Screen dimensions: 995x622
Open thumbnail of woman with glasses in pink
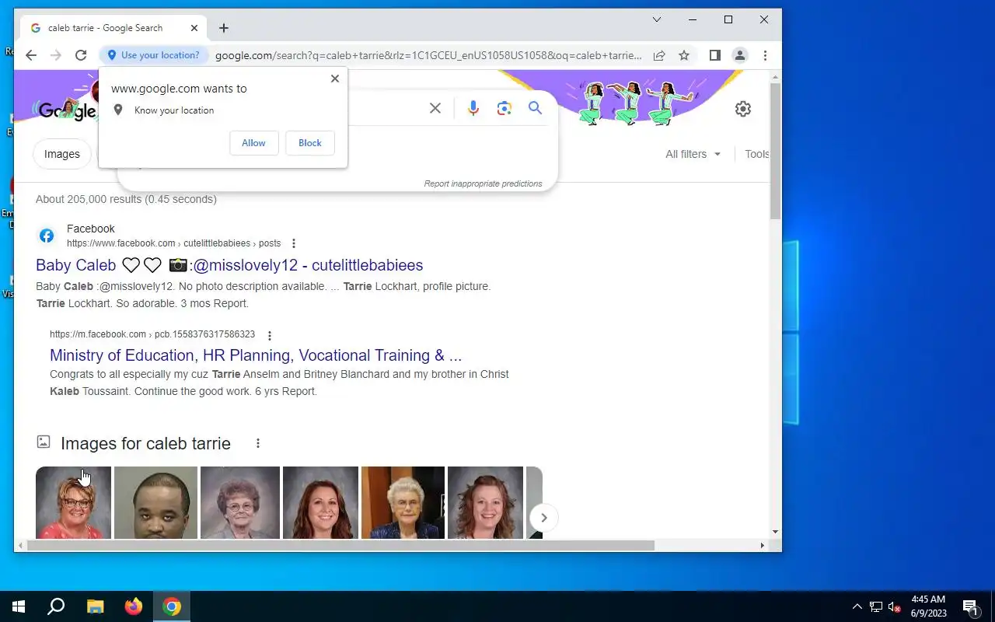[x=73, y=502]
